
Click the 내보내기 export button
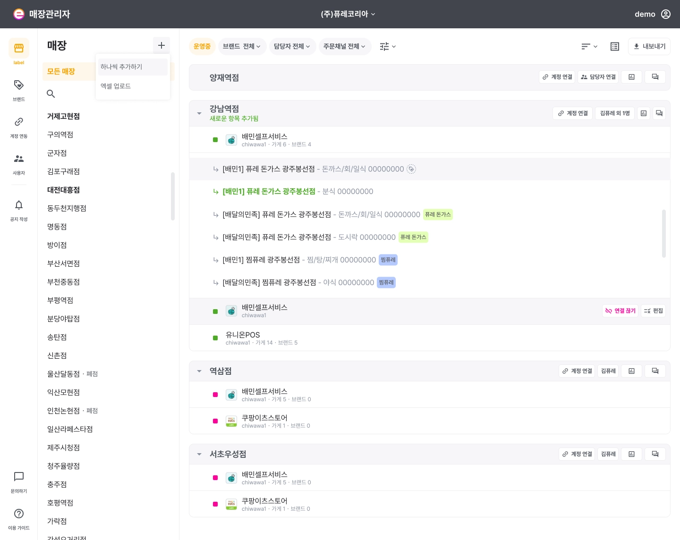pos(649,46)
